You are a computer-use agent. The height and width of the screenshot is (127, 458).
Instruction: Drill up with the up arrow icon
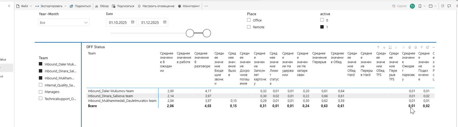pyautogui.click(x=378, y=47)
